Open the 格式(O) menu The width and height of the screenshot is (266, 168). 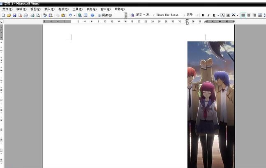pyautogui.click(x=63, y=9)
